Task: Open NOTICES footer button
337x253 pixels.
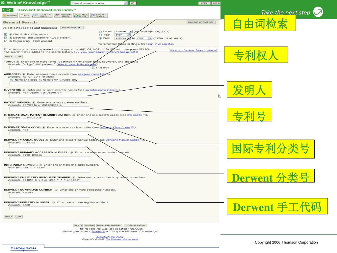Action: 78,225
